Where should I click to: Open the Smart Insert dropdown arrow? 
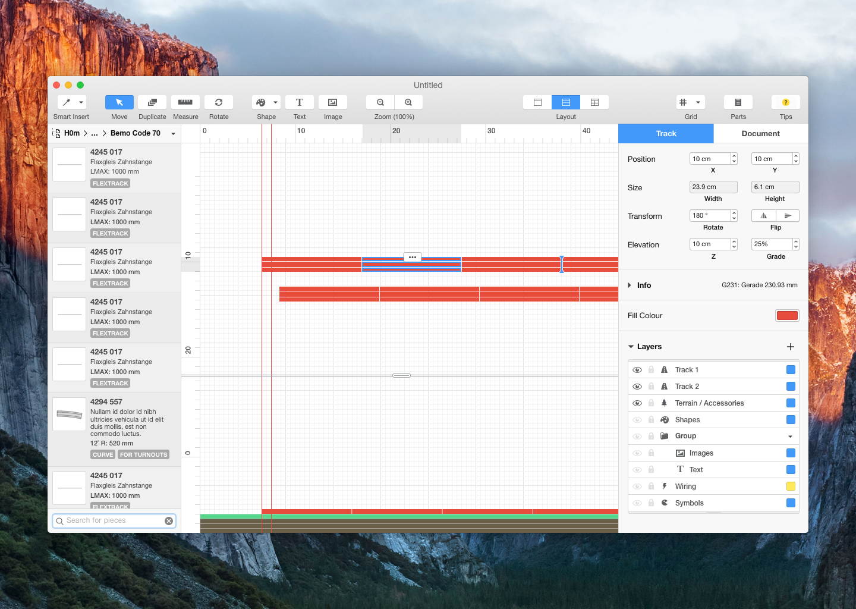coord(81,102)
